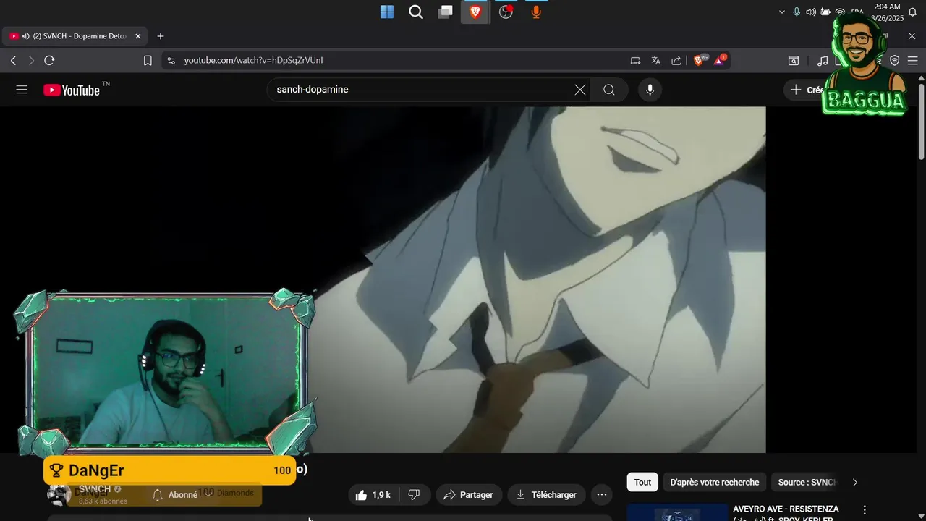Show hidden system tray icons

[x=781, y=12]
